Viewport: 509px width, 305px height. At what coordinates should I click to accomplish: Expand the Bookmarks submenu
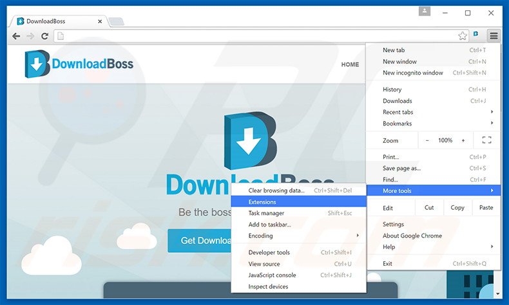pyautogui.click(x=434, y=124)
